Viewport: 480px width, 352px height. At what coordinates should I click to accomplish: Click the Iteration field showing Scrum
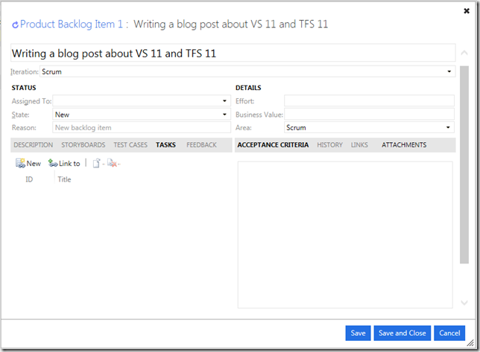point(247,71)
